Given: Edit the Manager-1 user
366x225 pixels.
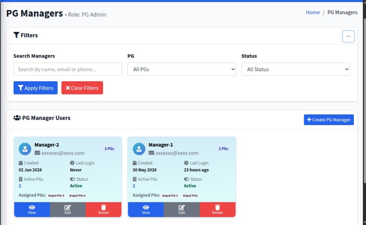Looking at the screenshot, I should tap(182, 210).
